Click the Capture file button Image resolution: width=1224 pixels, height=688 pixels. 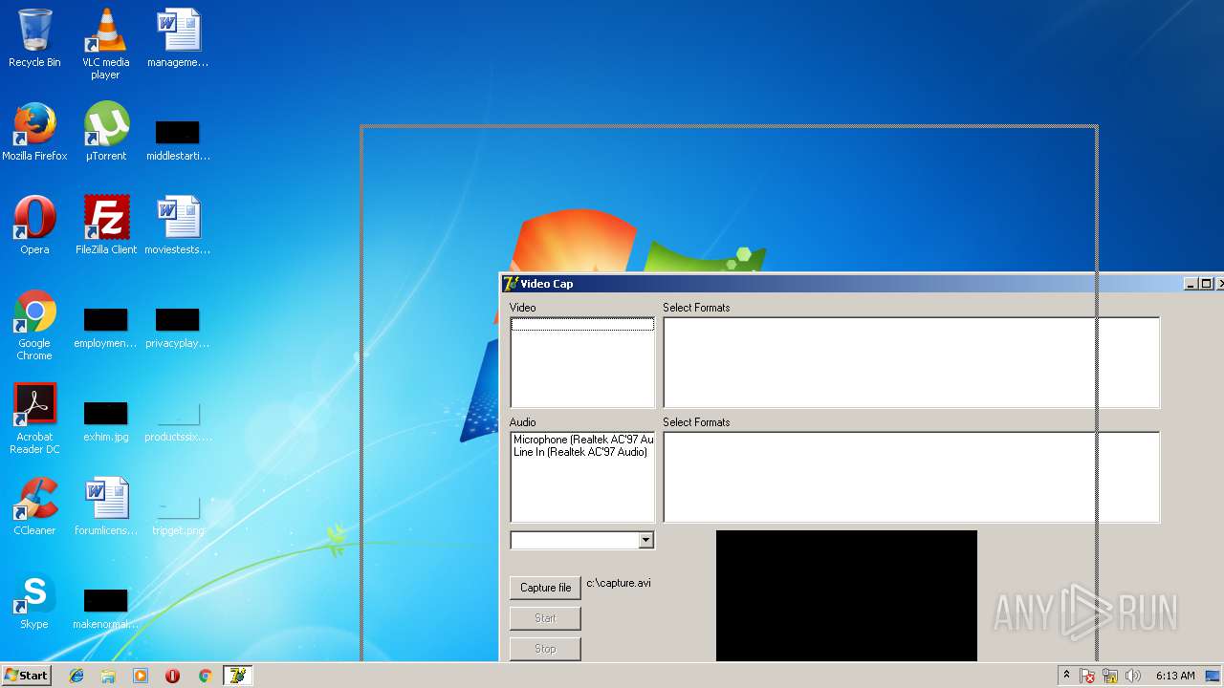pyautogui.click(x=545, y=588)
